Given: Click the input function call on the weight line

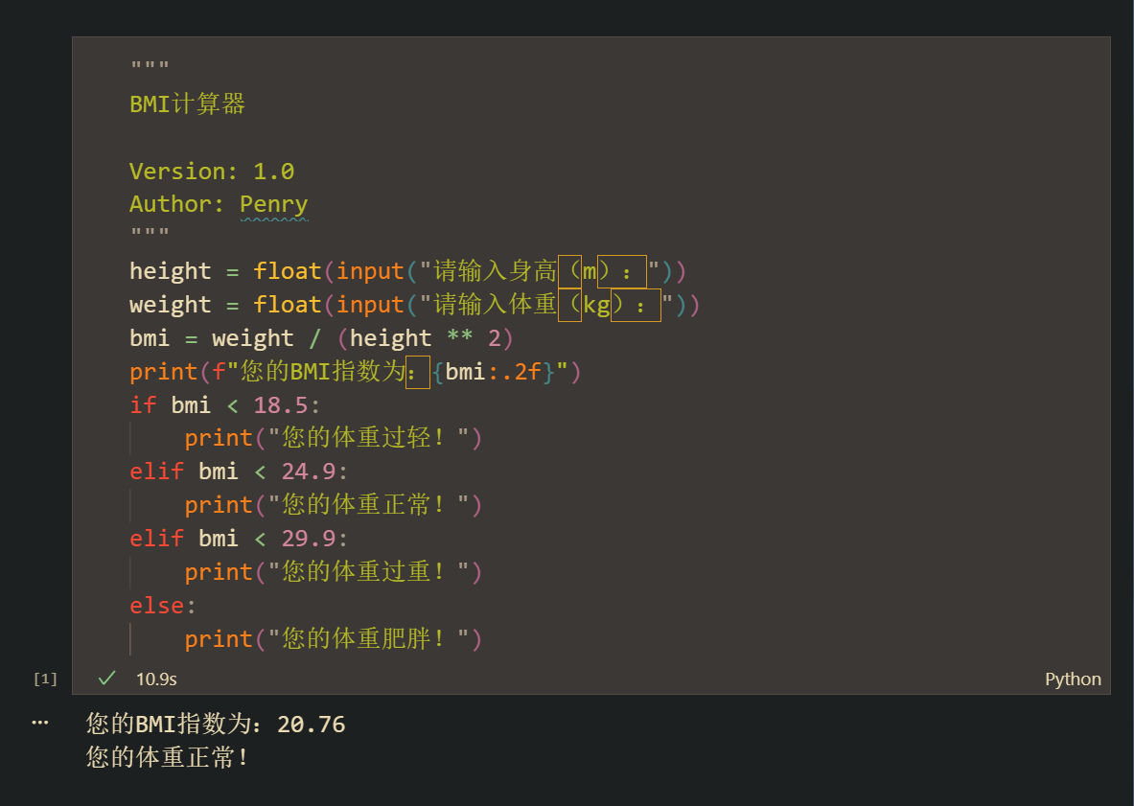Looking at the screenshot, I should click(x=370, y=304).
